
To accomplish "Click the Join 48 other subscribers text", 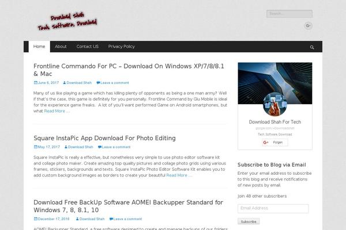I will click(262, 196).
